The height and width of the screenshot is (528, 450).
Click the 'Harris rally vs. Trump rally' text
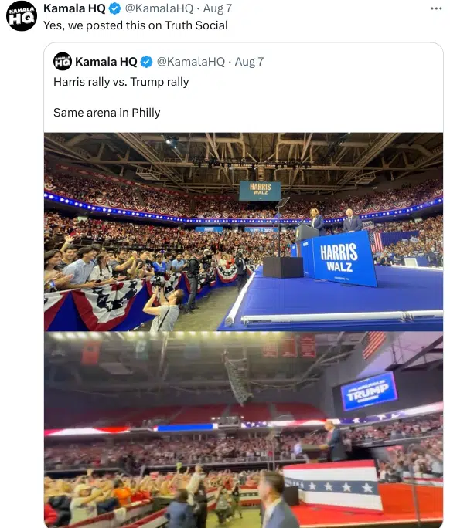tap(121, 82)
